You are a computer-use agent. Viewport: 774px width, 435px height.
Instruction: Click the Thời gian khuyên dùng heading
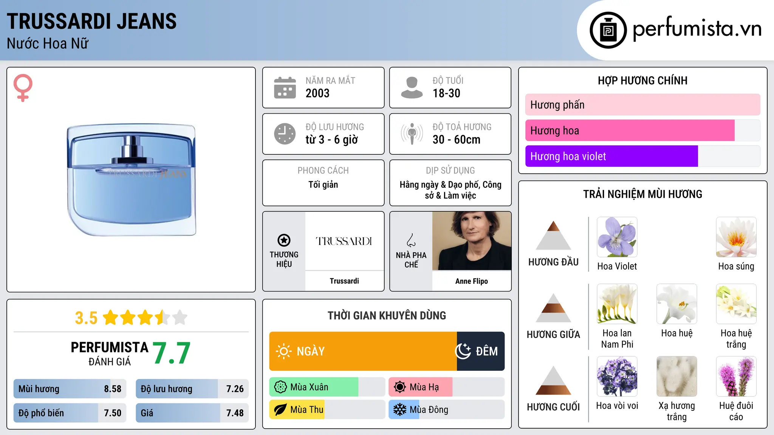(x=387, y=316)
